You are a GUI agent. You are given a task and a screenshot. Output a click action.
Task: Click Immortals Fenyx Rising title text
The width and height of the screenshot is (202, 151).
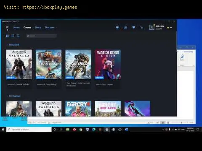point(47,84)
